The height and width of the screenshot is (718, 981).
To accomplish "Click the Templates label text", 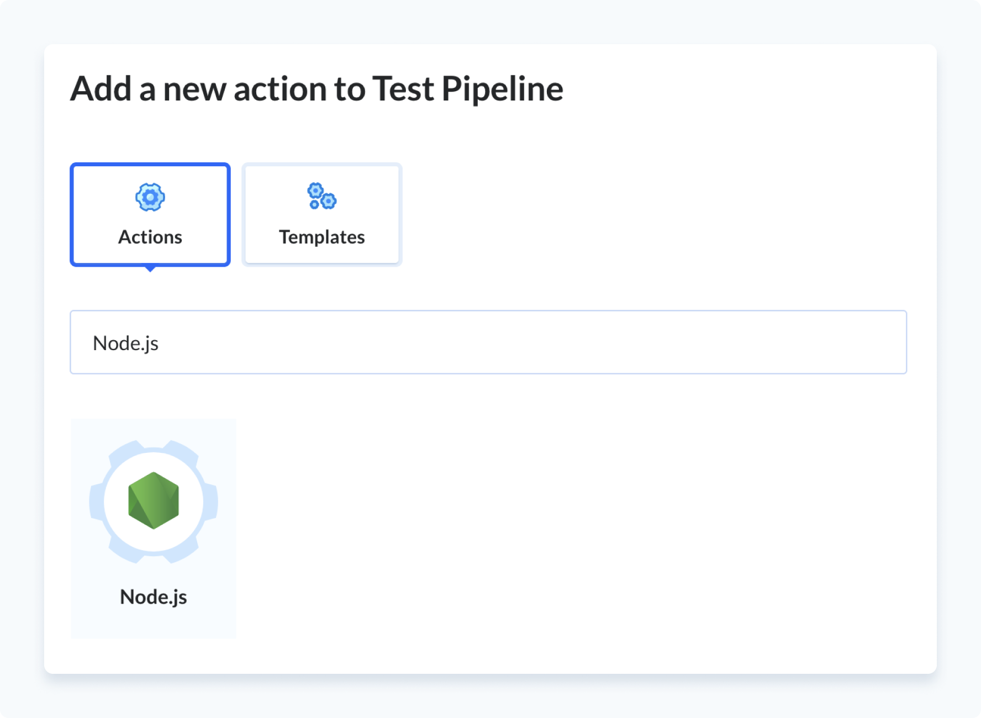I will [x=322, y=237].
